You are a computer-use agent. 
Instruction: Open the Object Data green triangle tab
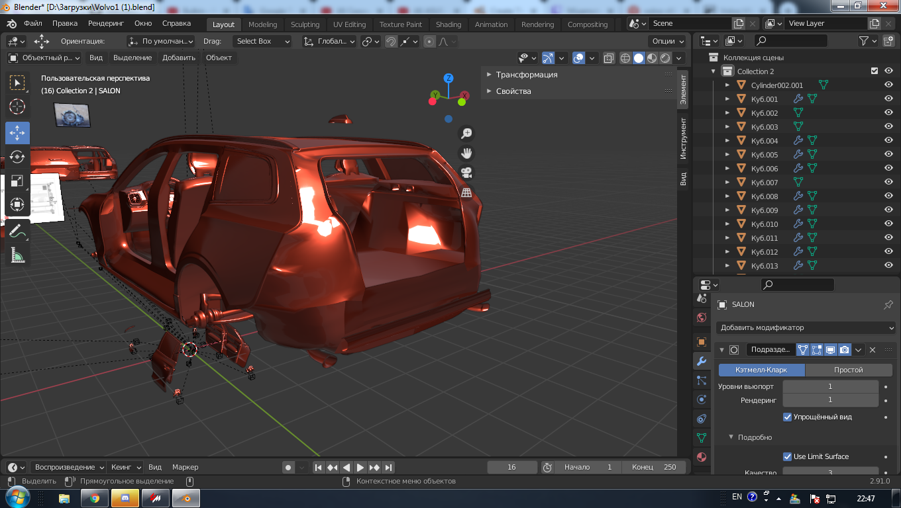pyautogui.click(x=702, y=438)
